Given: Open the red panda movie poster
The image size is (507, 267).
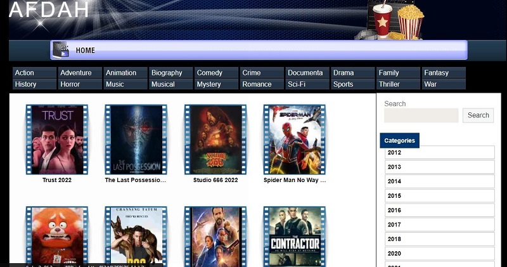Looking at the screenshot, I should (x=57, y=237).
